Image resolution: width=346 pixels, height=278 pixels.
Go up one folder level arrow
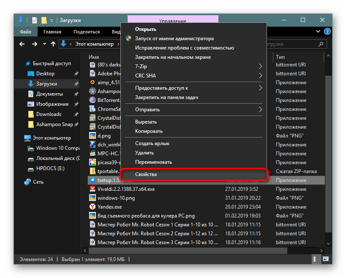[x=53, y=44]
